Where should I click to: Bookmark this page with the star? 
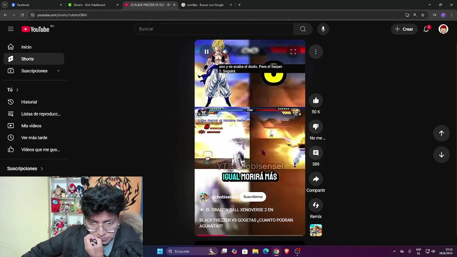(423, 15)
